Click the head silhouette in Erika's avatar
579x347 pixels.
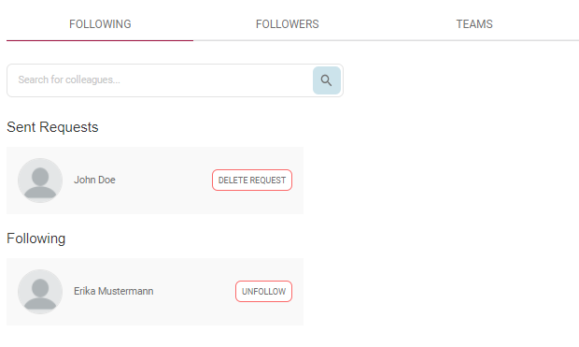(40, 287)
